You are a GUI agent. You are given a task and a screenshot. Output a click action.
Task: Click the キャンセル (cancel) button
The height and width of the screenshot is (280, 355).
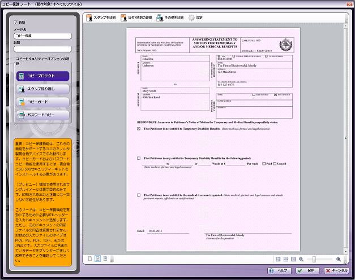click(336, 270)
